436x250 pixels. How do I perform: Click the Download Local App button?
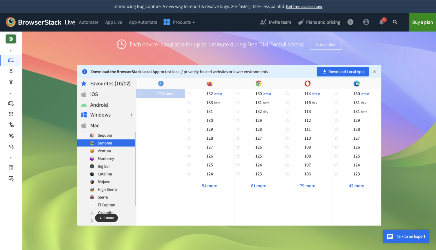(343, 72)
